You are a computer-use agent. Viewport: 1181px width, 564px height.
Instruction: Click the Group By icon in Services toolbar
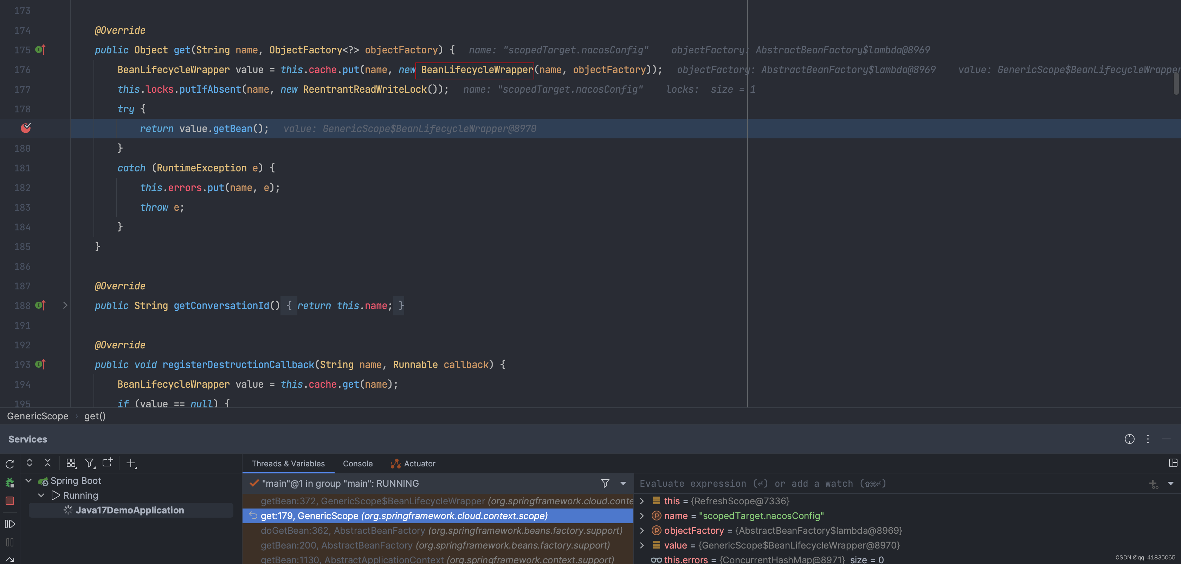[71, 463]
